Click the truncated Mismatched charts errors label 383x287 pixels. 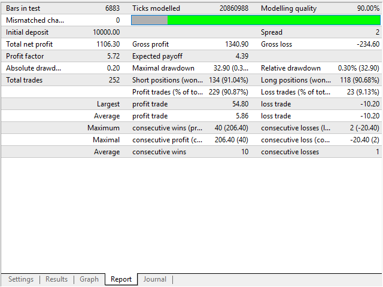pyautogui.click(x=35, y=20)
